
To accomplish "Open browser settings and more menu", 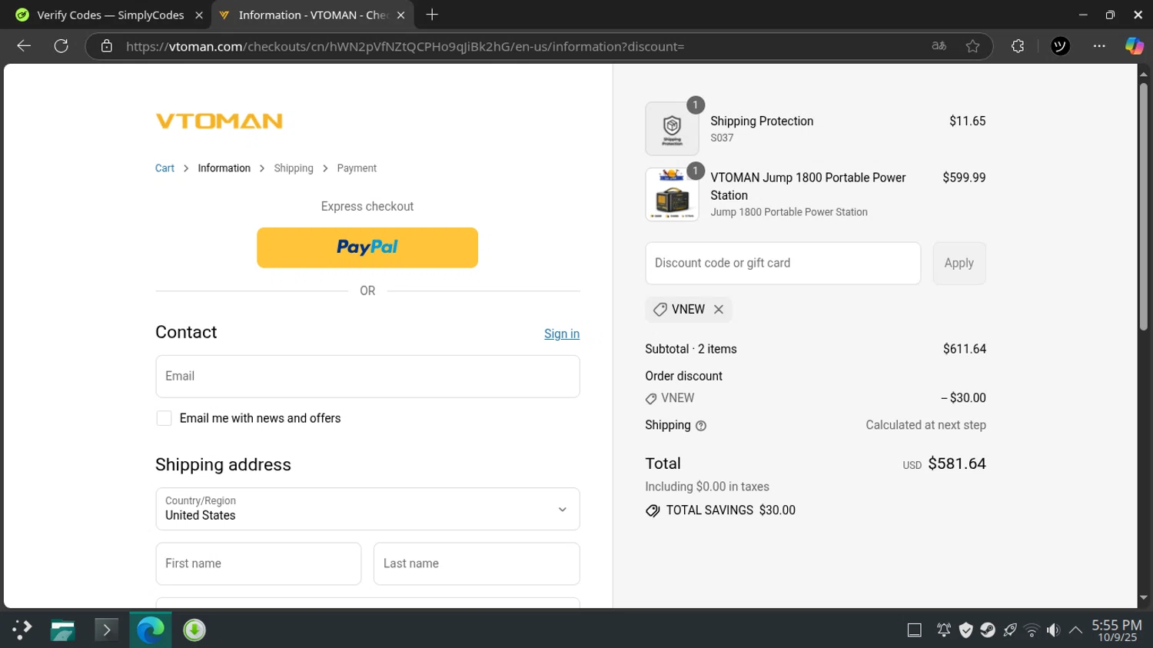I will click(1099, 46).
